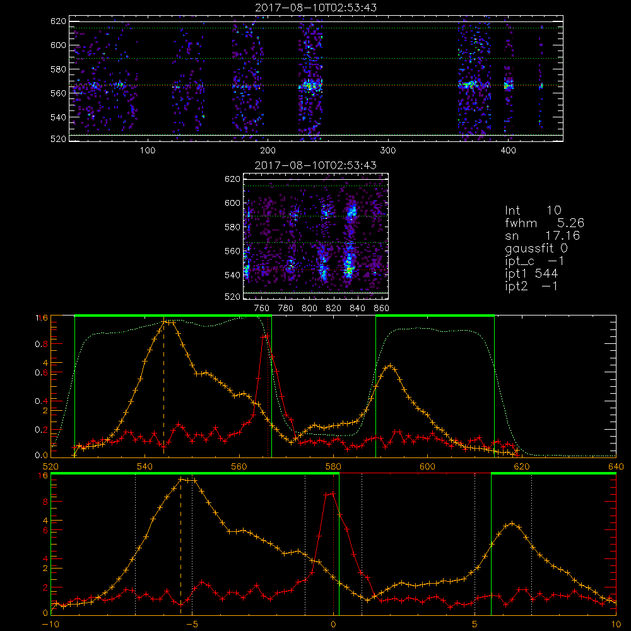Click the 640 tick label on profile plot x-axis
Screen dimensions: 631x631
pos(616,467)
